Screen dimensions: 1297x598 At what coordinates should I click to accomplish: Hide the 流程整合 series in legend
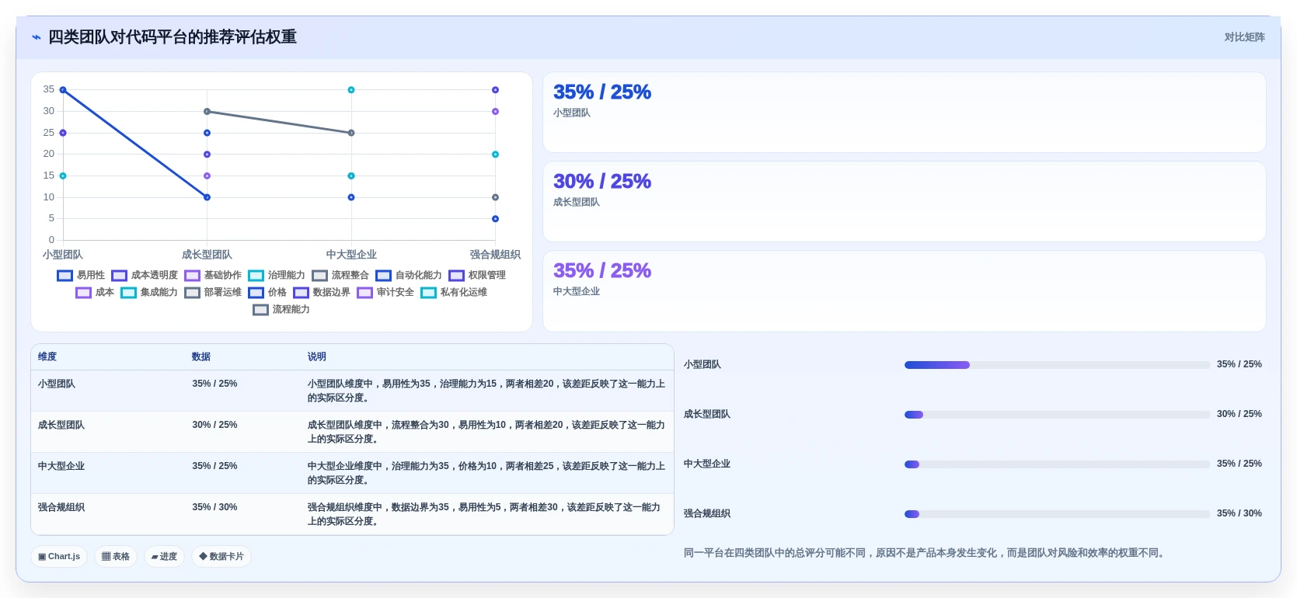[340, 275]
